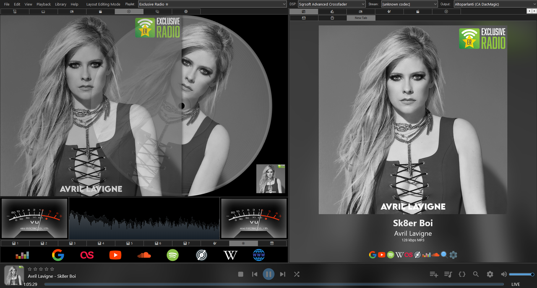Pause the current stream
This screenshot has width=537, height=288.
[268, 274]
